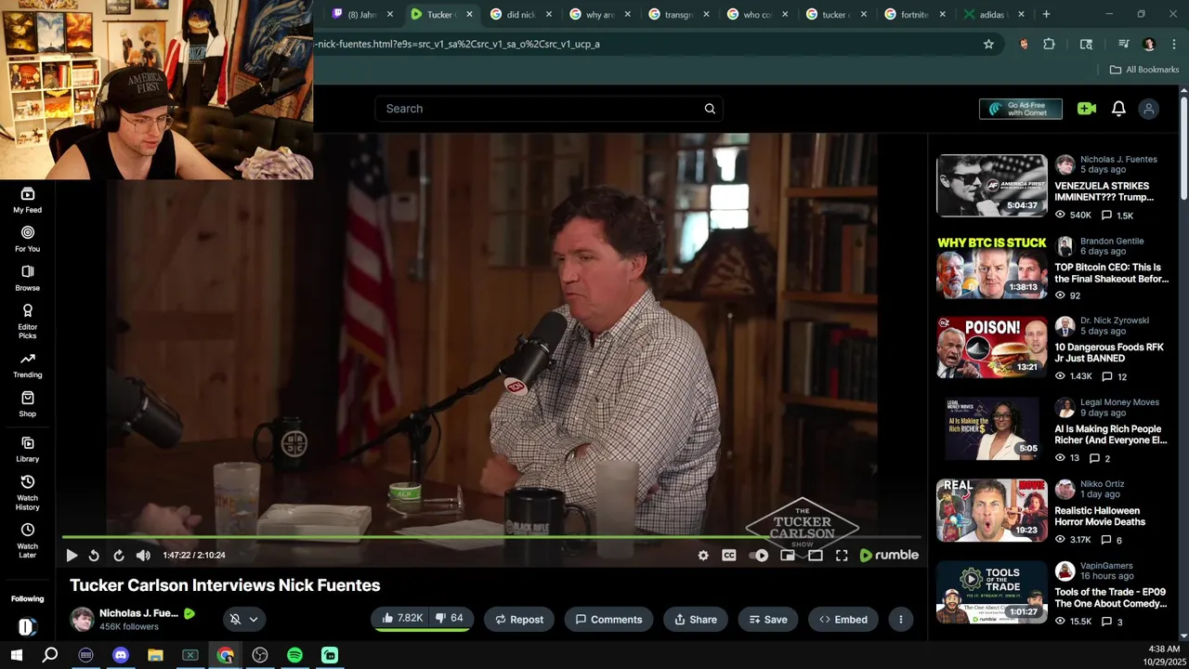Toggle theater mode in player
This screenshot has height=669, width=1189.
click(816, 556)
